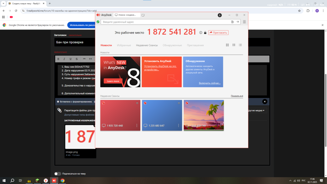
Task: Open Windows taskbar search
Action: coord(12,181)
